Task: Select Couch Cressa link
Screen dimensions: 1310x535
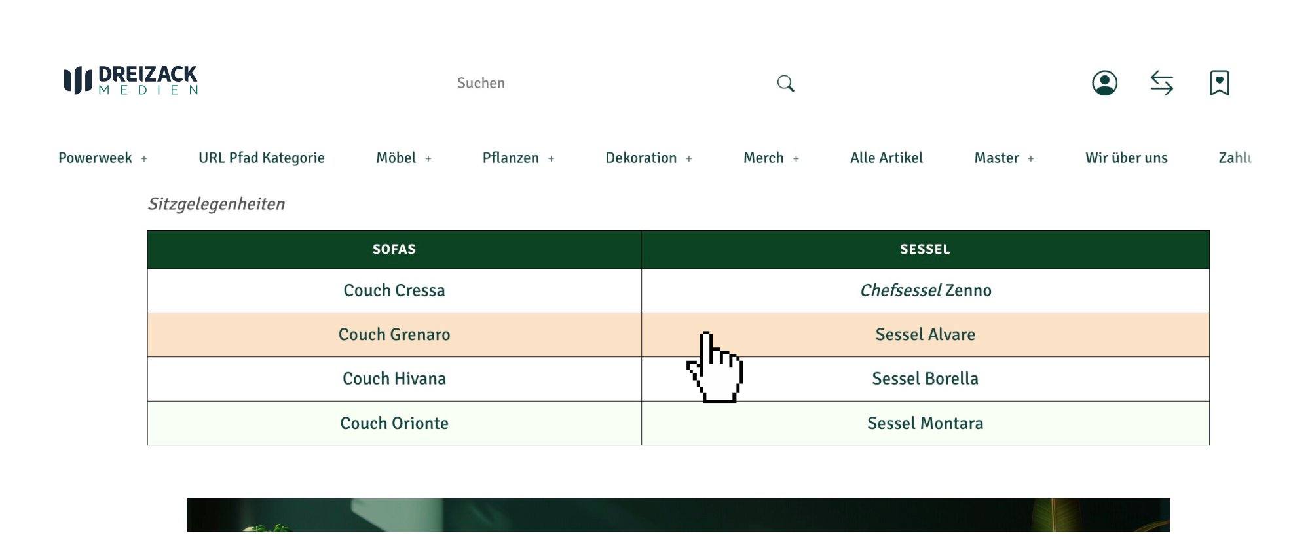Action: point(394,290)
